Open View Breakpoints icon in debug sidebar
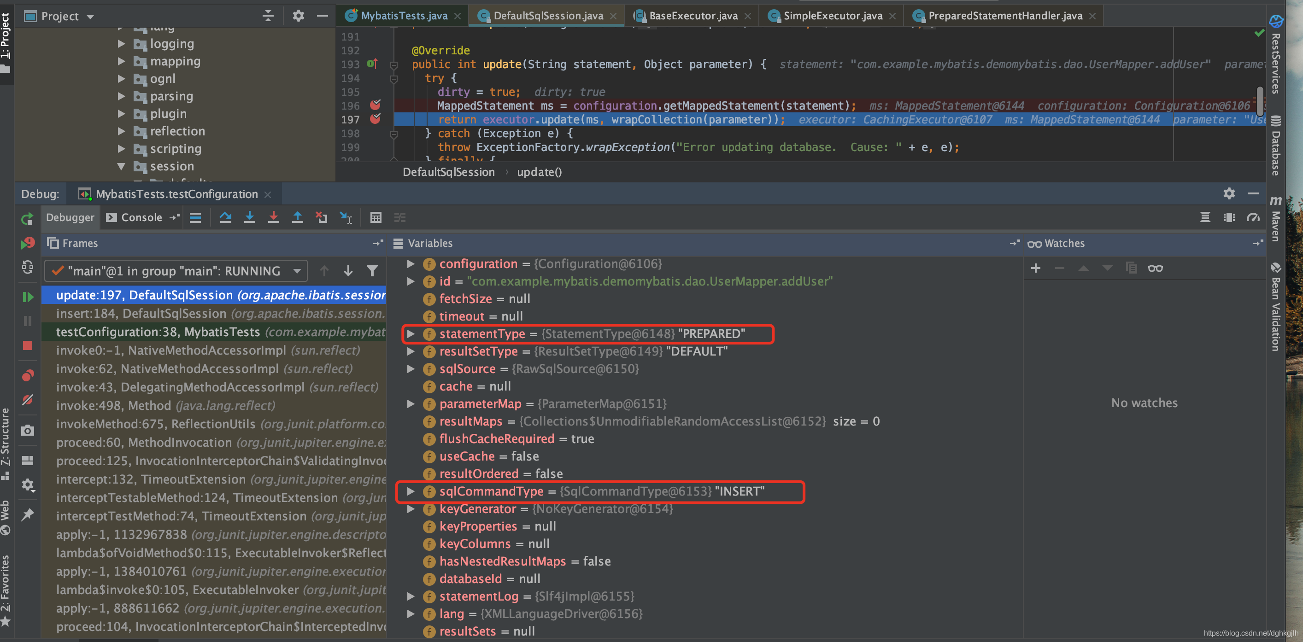 [x=27, y=375]
